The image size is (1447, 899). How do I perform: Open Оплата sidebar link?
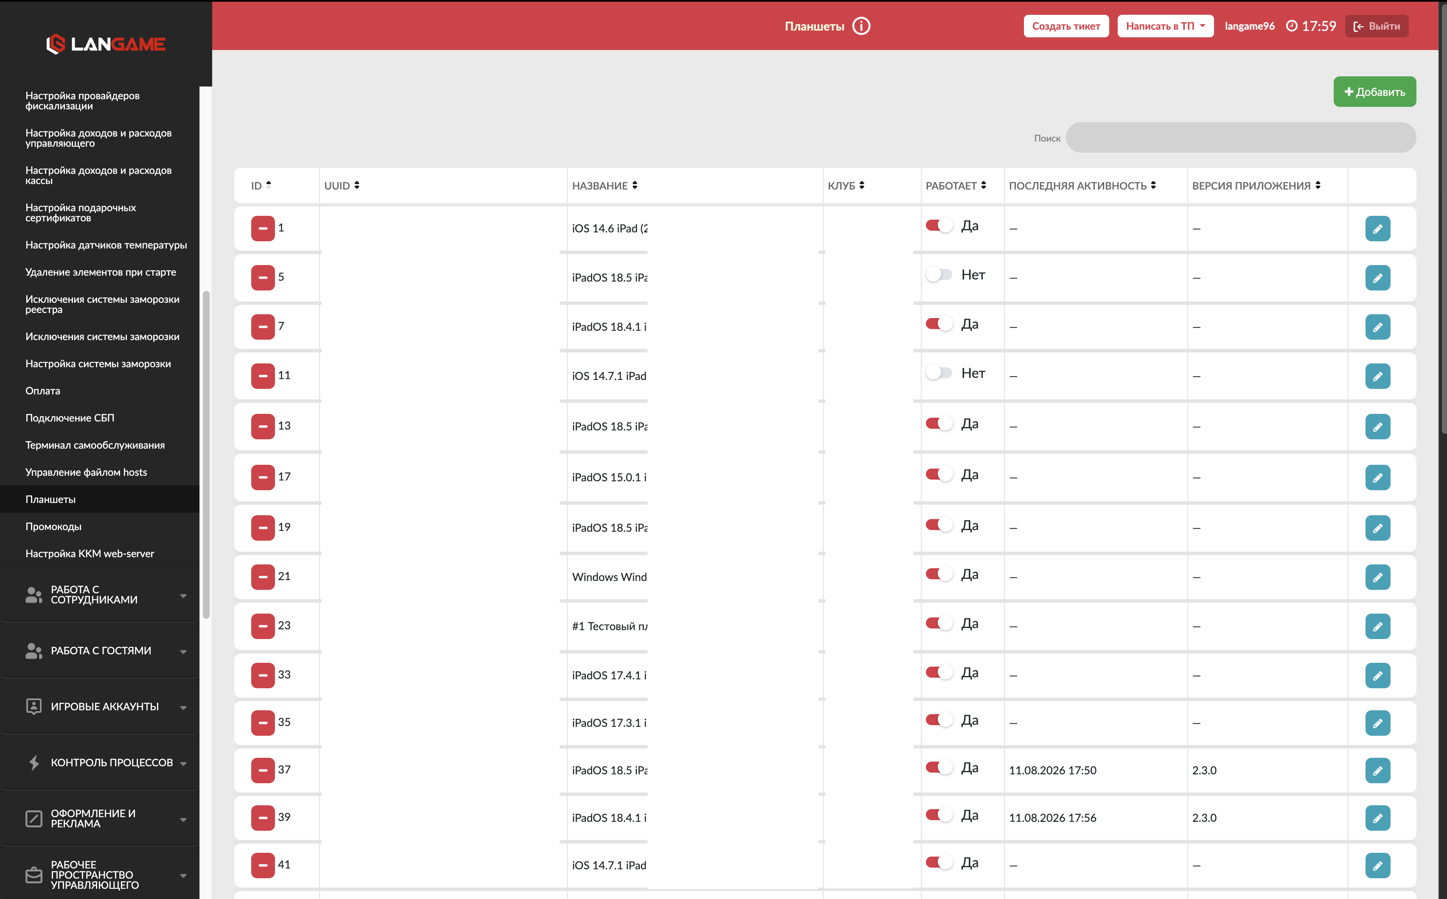42,391
